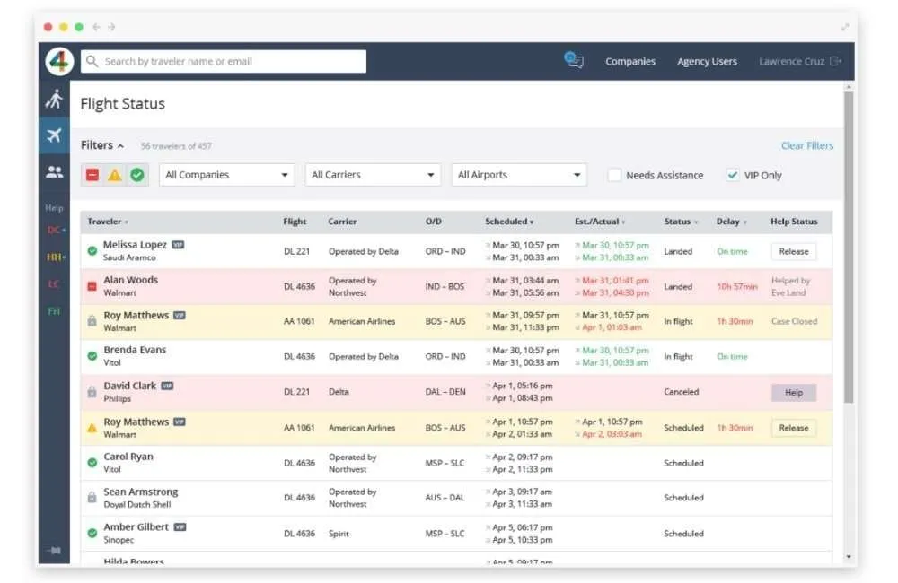Open the chat messages icon in header
This screenshot has width=898, height=583.
tap(574, 61)
